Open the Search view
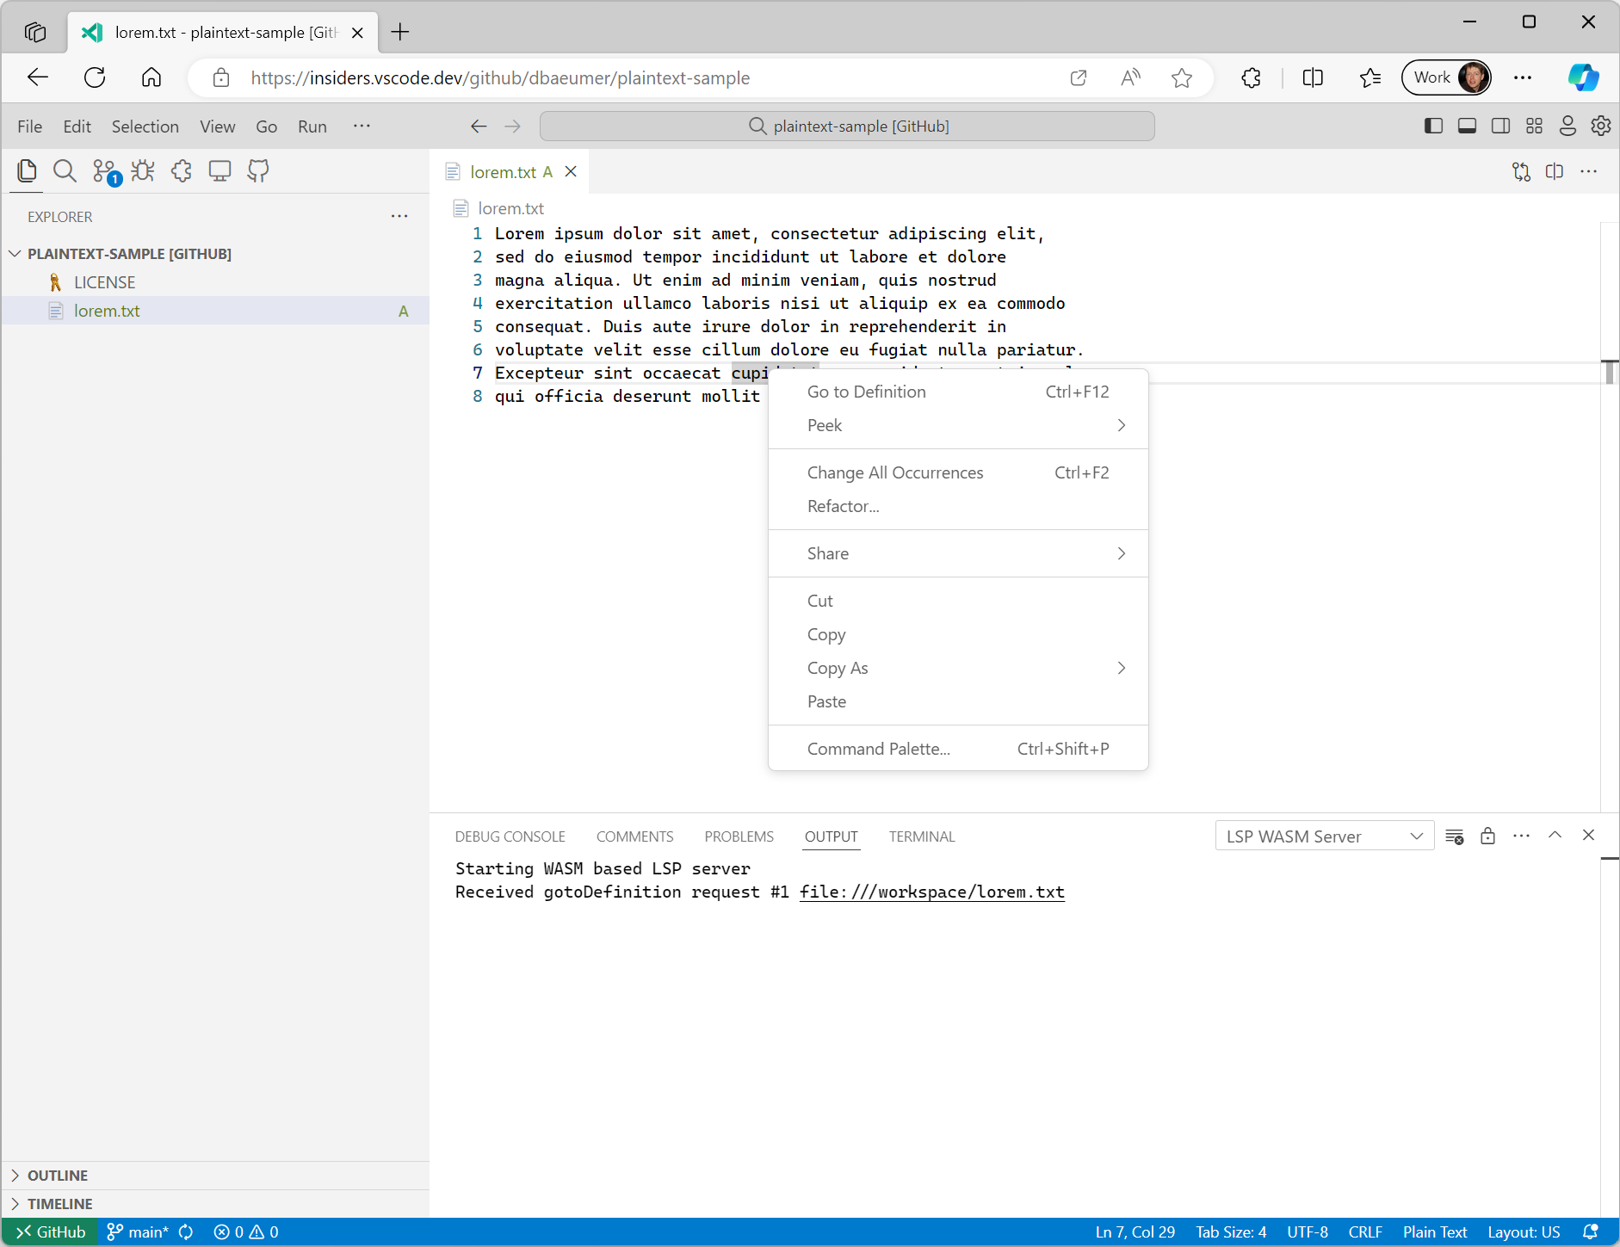Screen dimensions: 1620x1247 (65, 170)
